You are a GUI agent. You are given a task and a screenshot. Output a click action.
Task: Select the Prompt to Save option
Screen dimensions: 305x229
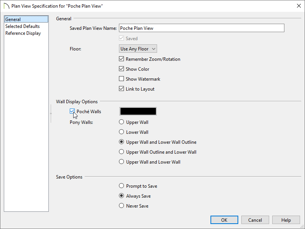pos(121,186)
